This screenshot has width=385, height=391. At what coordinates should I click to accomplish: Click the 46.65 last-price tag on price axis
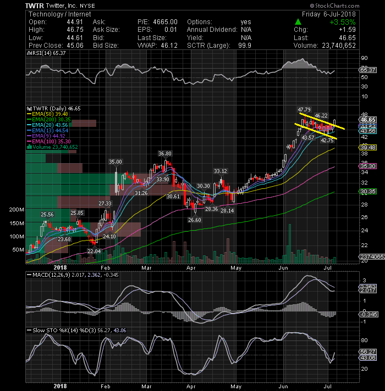(x=368, y=120)
